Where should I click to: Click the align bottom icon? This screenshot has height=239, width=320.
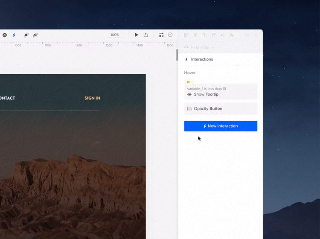pyautogui.click(x=232, y=35)
